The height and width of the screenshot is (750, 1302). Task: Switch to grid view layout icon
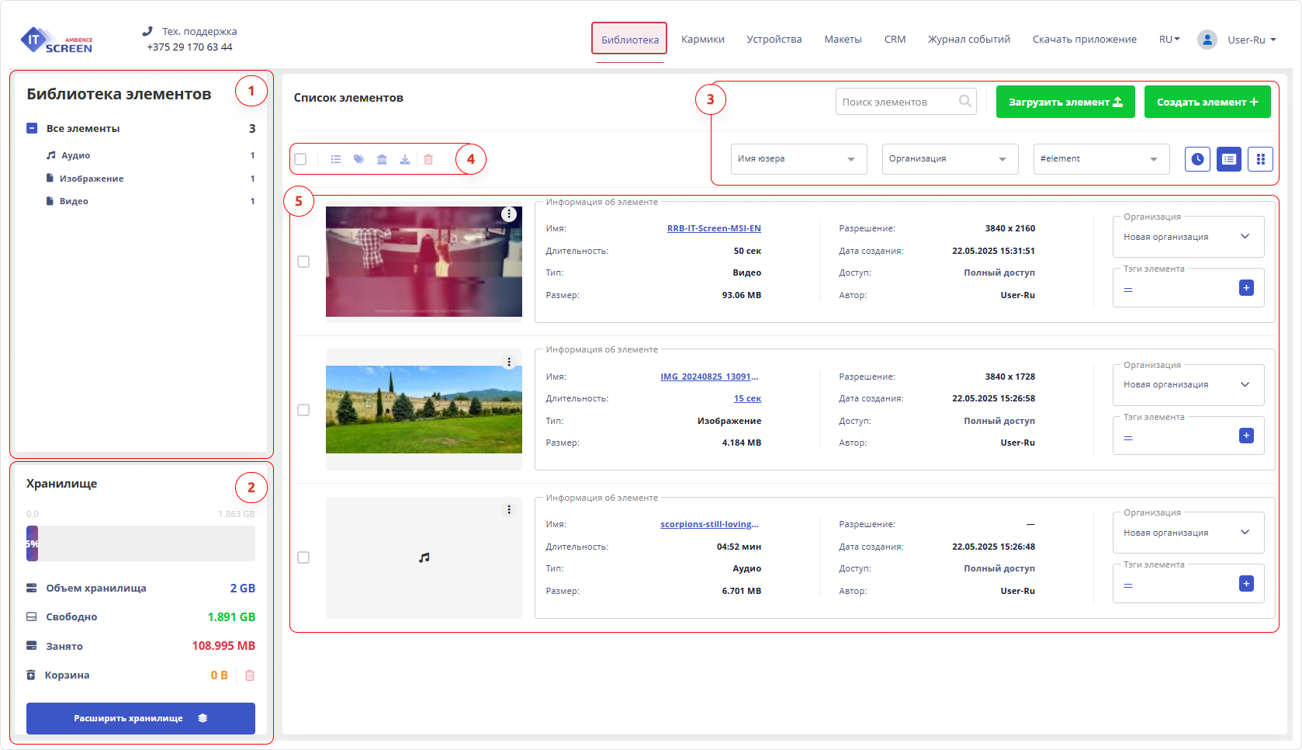(x=1260, y=159)
